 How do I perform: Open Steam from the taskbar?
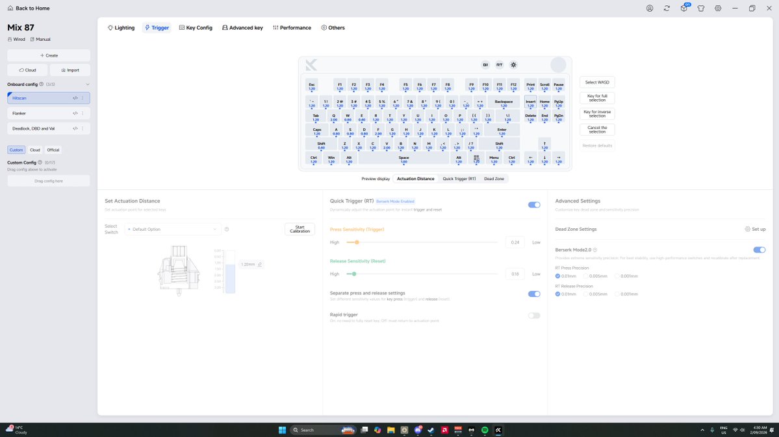(x=431, y=430)
